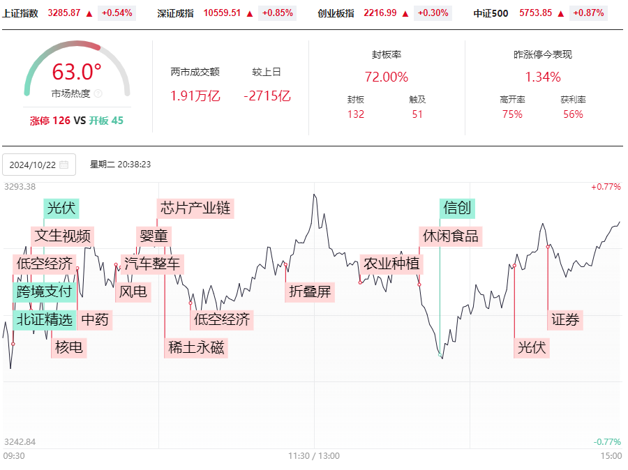Click the 涨停 126 count
The height and width of the screenshot is (470, 628).
pyautogui.click(x=50, y=121)
